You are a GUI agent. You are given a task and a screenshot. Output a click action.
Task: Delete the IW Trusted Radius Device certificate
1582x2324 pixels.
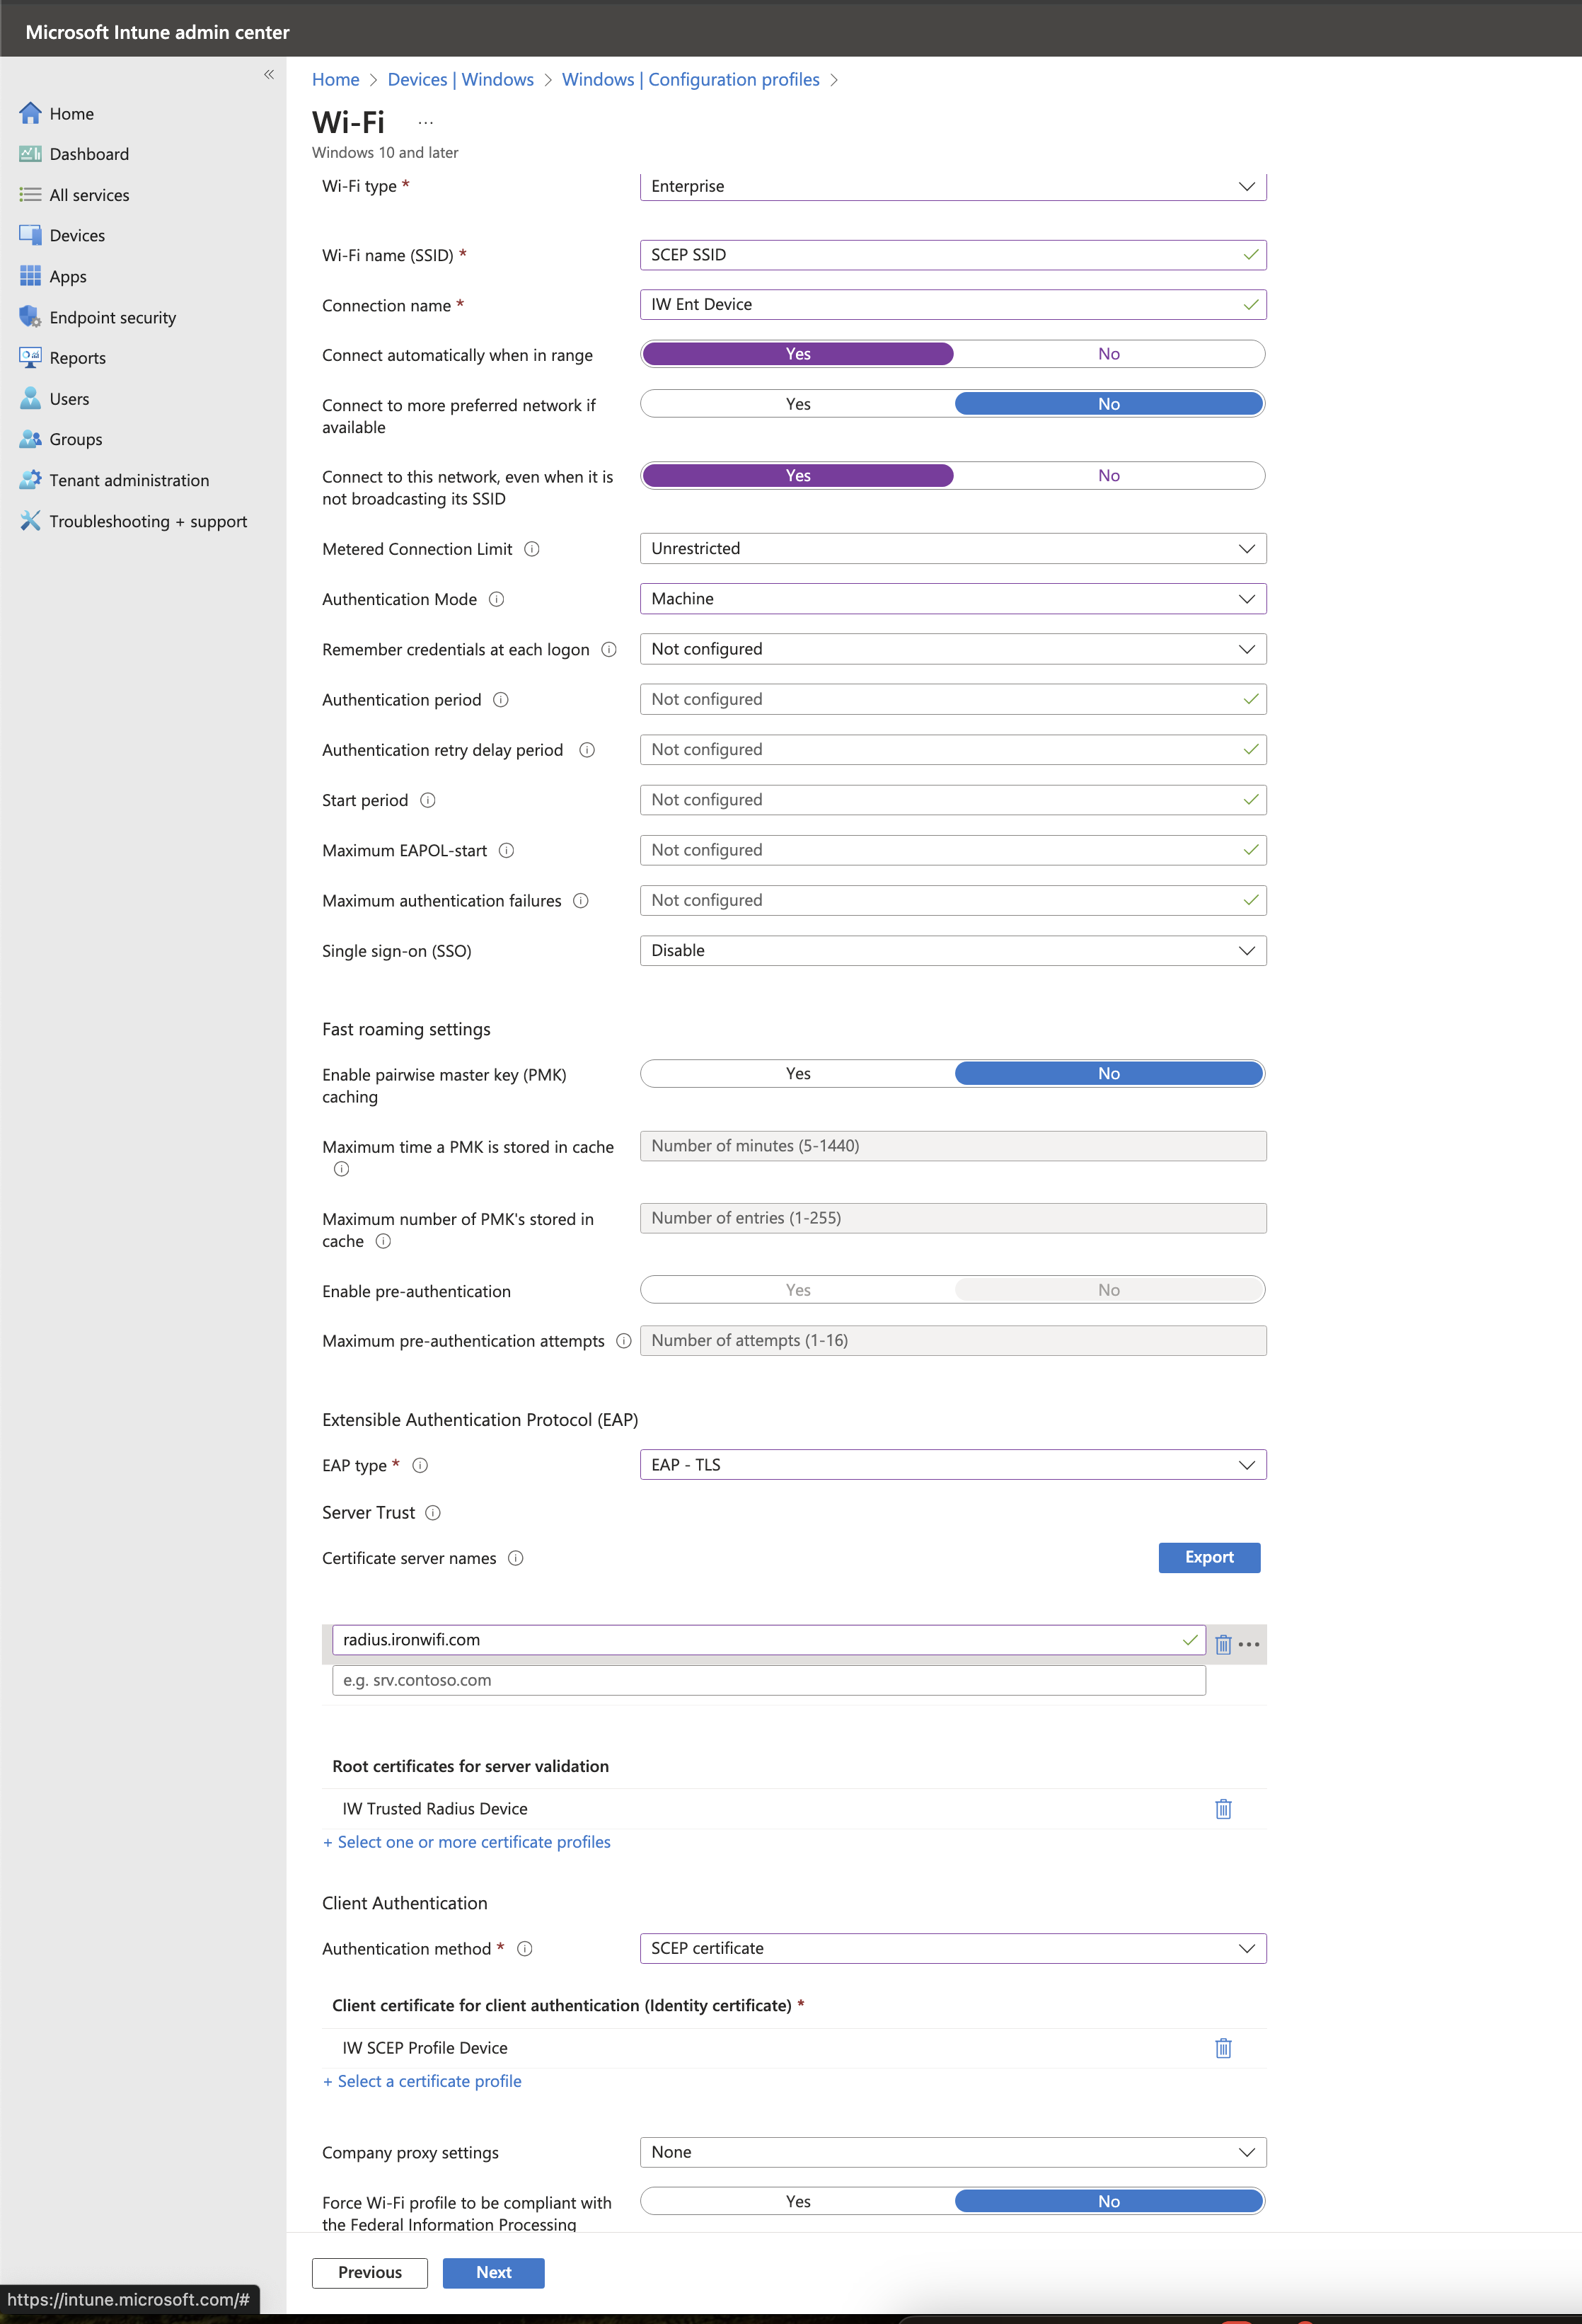coord(1223,1808)
